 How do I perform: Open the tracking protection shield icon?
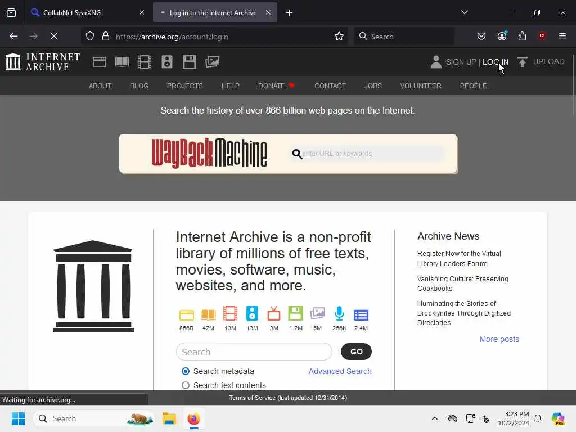point(90,37)
